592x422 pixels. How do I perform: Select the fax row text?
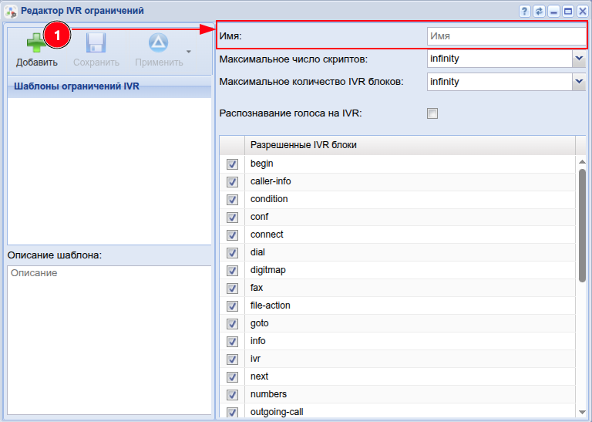257,288
